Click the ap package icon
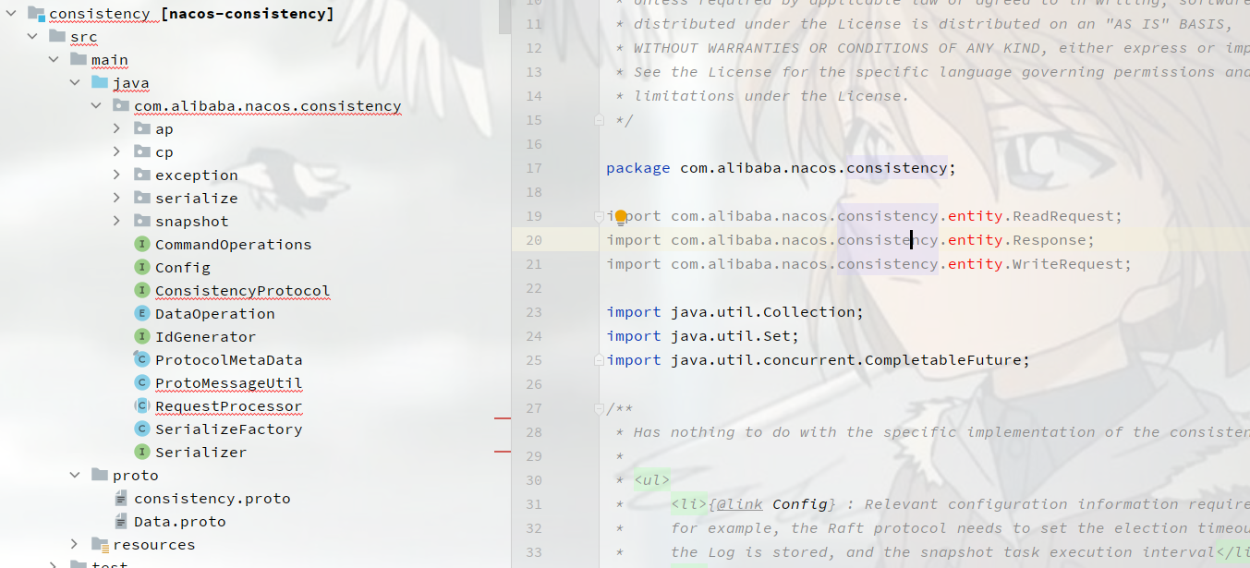Viewport: 1250px width, 568px height. pos(141,129)
